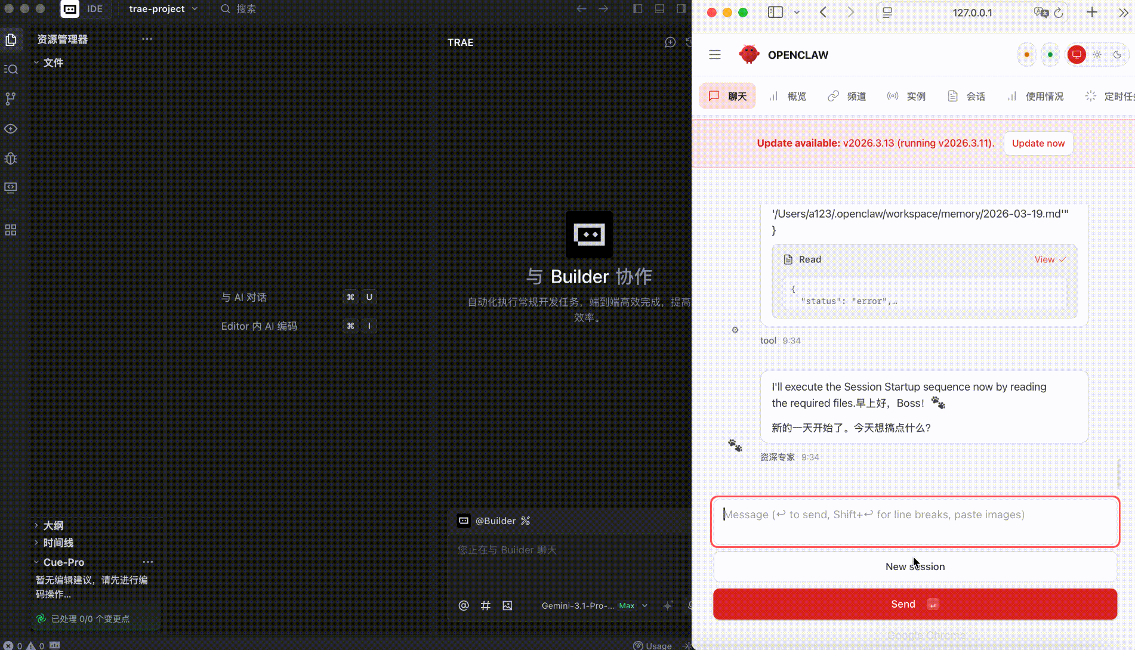Start new chat in TRAE panel
1135x650 pixels.
pyautogui.click(x=670, y=42)
